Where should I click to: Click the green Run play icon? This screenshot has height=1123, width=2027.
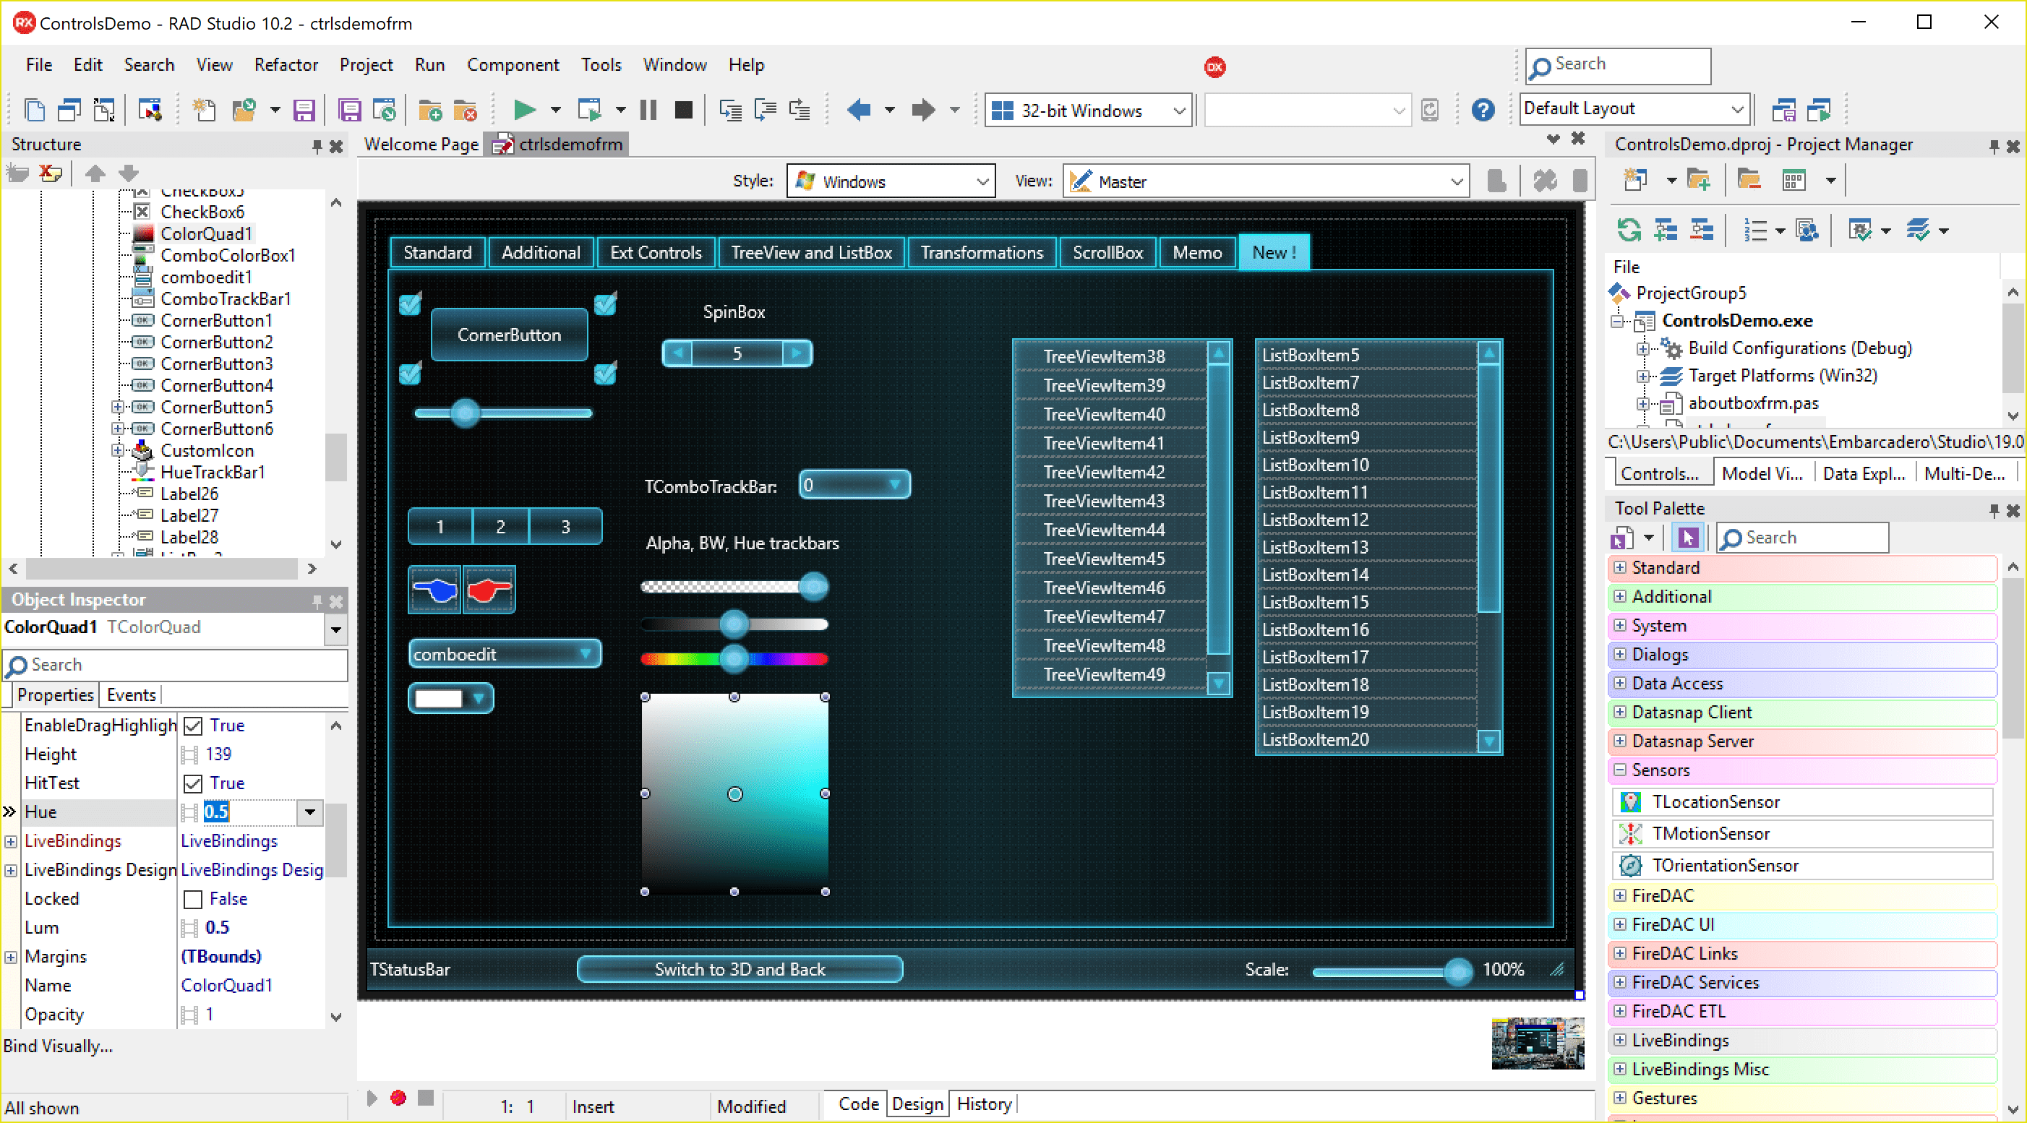point(523,110)
